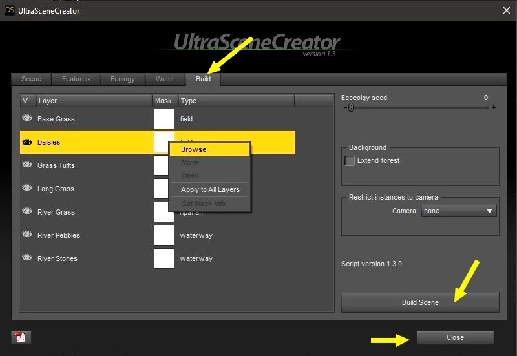Close the UltraSceneCreator window with X
Screen dimensions: 517x356
tap(507, 10)
